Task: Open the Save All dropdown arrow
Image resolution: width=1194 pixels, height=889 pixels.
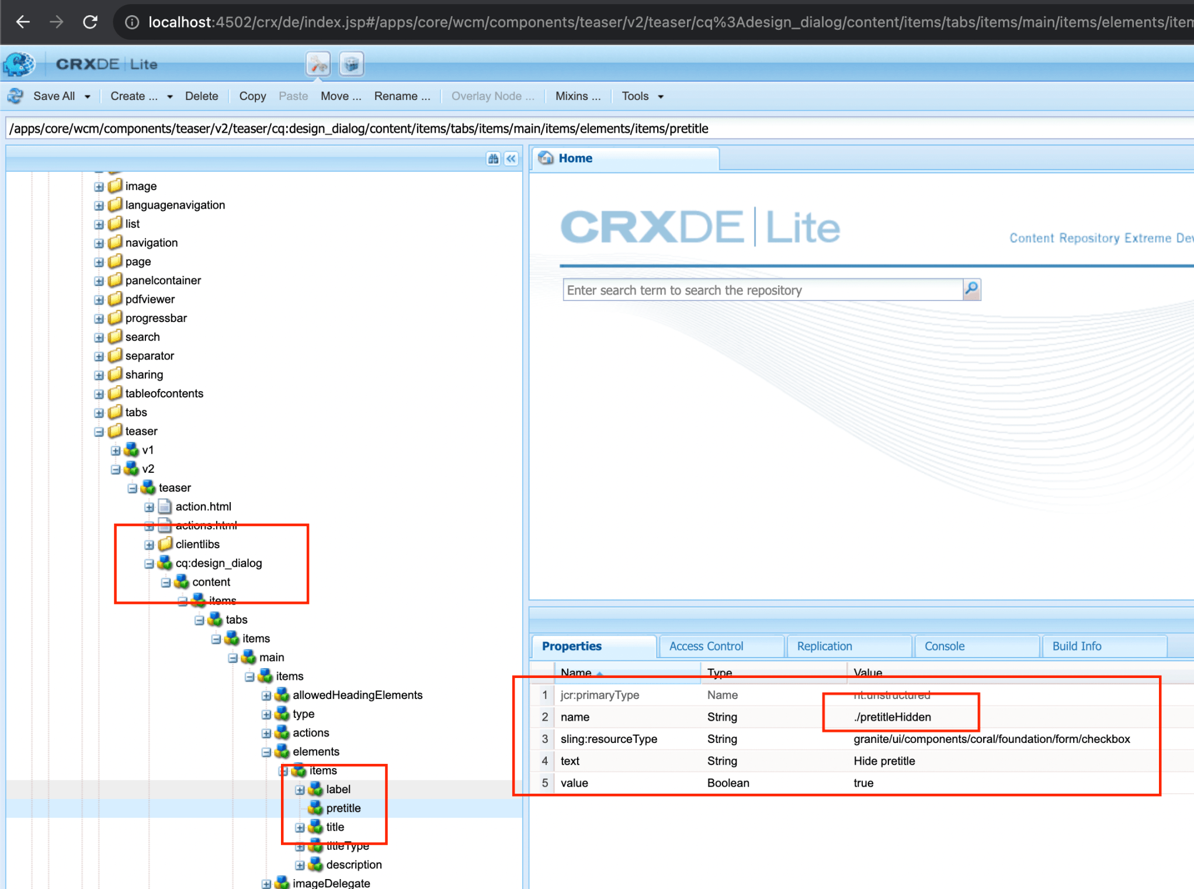Action: click(x=88, y=96)
